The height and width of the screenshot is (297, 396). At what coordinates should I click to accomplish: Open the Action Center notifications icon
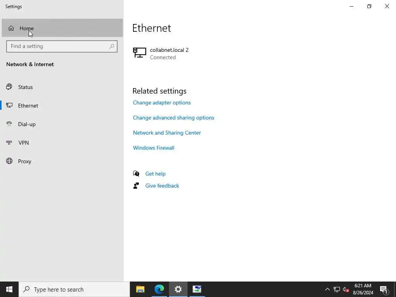point(384,289)
